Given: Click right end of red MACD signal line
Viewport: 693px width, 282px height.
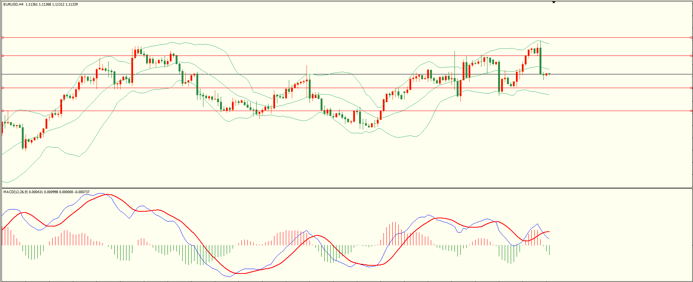Looking at the screenshot, I should point(549,232).
